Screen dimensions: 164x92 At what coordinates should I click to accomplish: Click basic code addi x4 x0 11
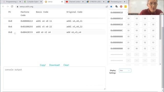click(x=44, y=21)
